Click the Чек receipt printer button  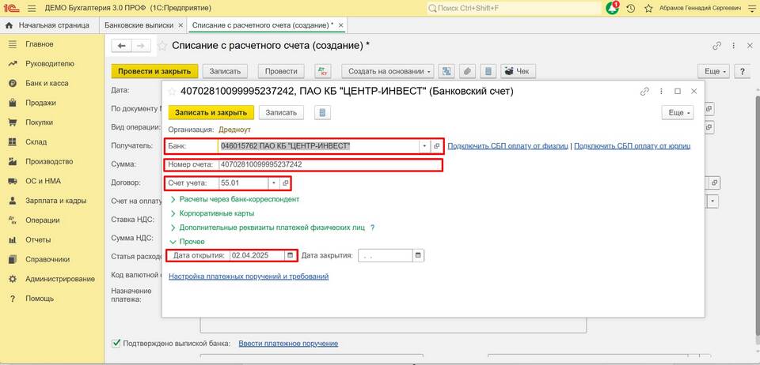point(519,71)
